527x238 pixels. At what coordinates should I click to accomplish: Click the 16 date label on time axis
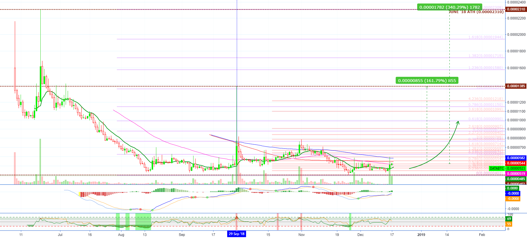coord(90,235)
